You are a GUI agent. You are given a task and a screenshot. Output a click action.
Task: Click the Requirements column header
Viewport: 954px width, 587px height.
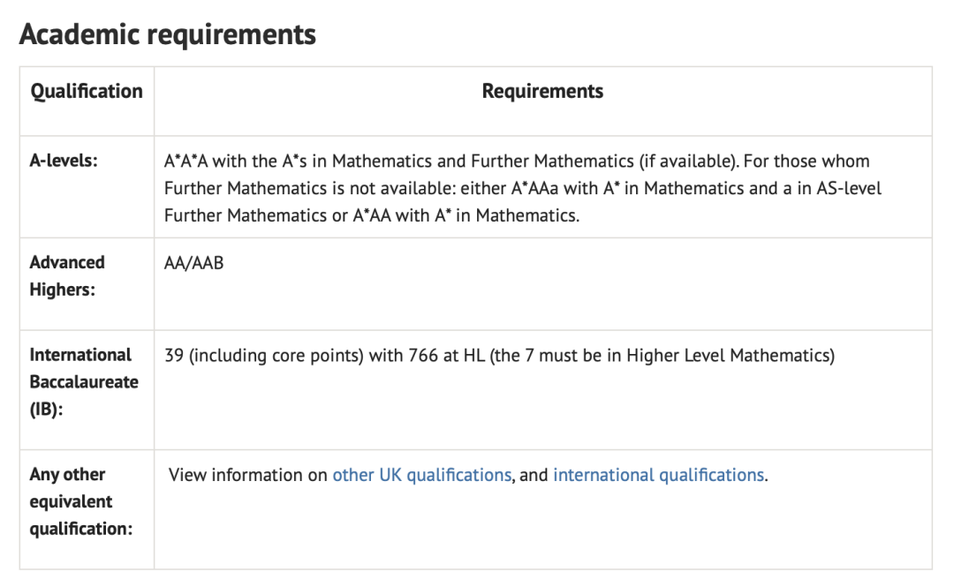point(542,91)
